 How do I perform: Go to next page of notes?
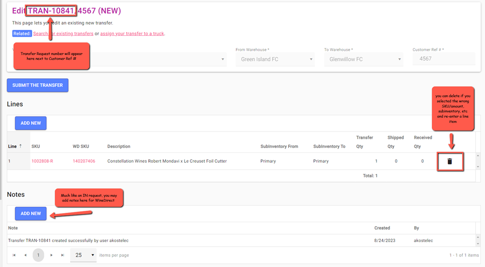[51, 255]
